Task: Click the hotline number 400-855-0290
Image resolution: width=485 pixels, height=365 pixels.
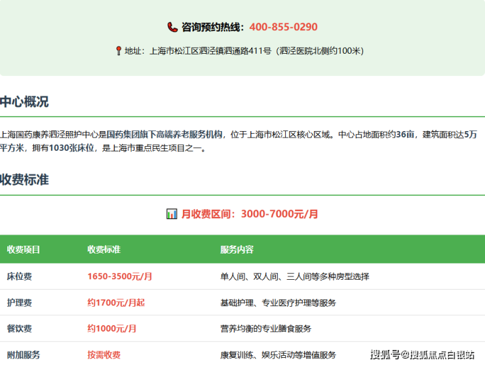Action: (x=283, y=28)
